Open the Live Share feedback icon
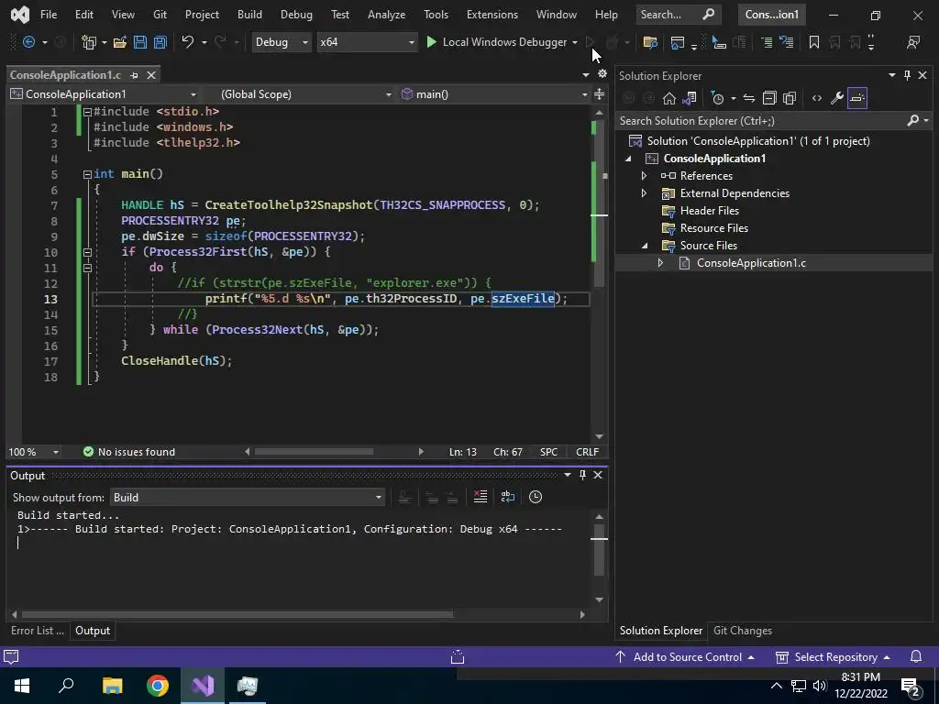The image size is (939, 704). click(x=913, y=42)
